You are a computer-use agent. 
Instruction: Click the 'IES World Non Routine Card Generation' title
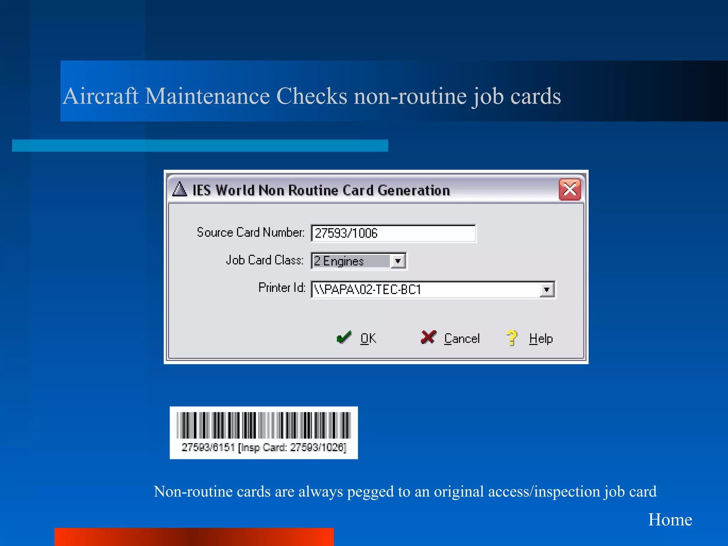(x=321, y=190)
